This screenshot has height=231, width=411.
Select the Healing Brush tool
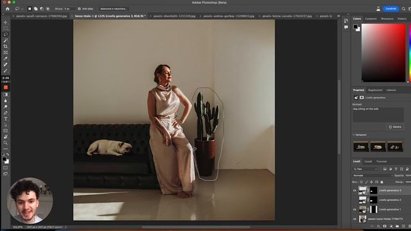click(6, 64)
